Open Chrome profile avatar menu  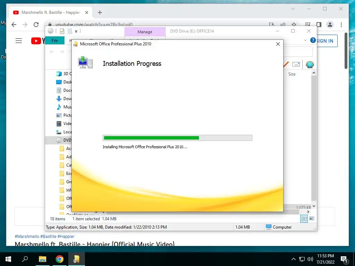[x=330, y=25]
